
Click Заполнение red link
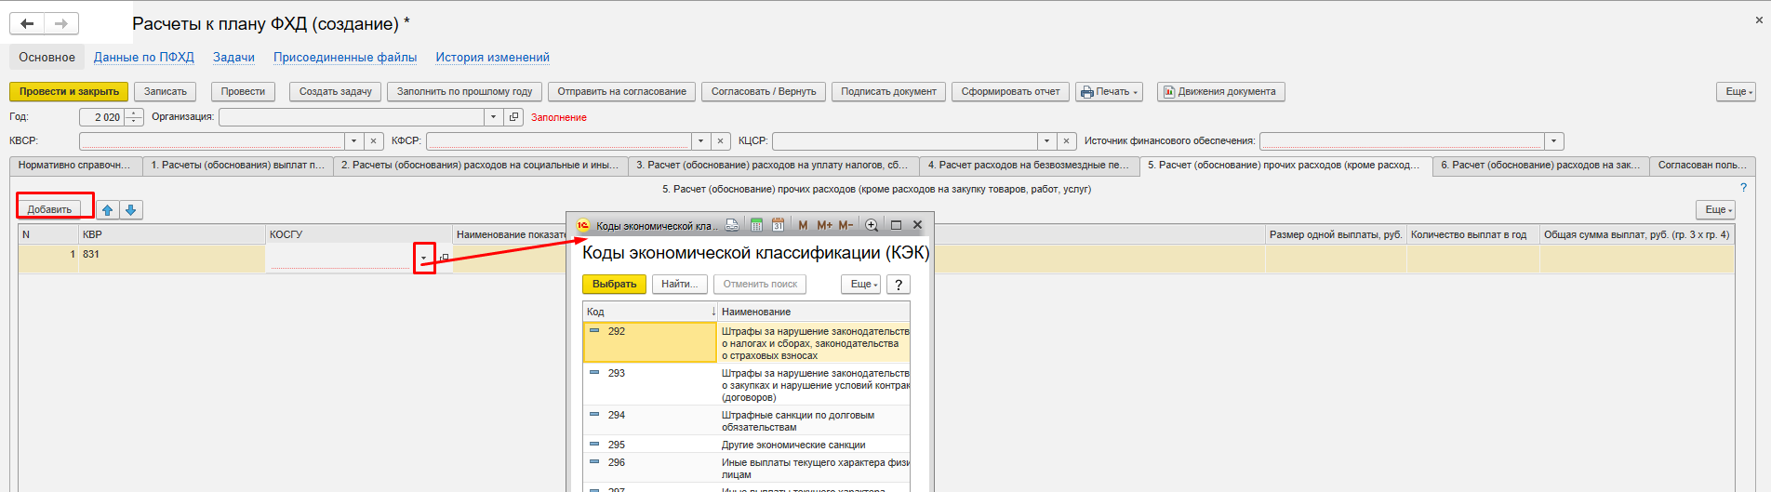click(559, 117)
